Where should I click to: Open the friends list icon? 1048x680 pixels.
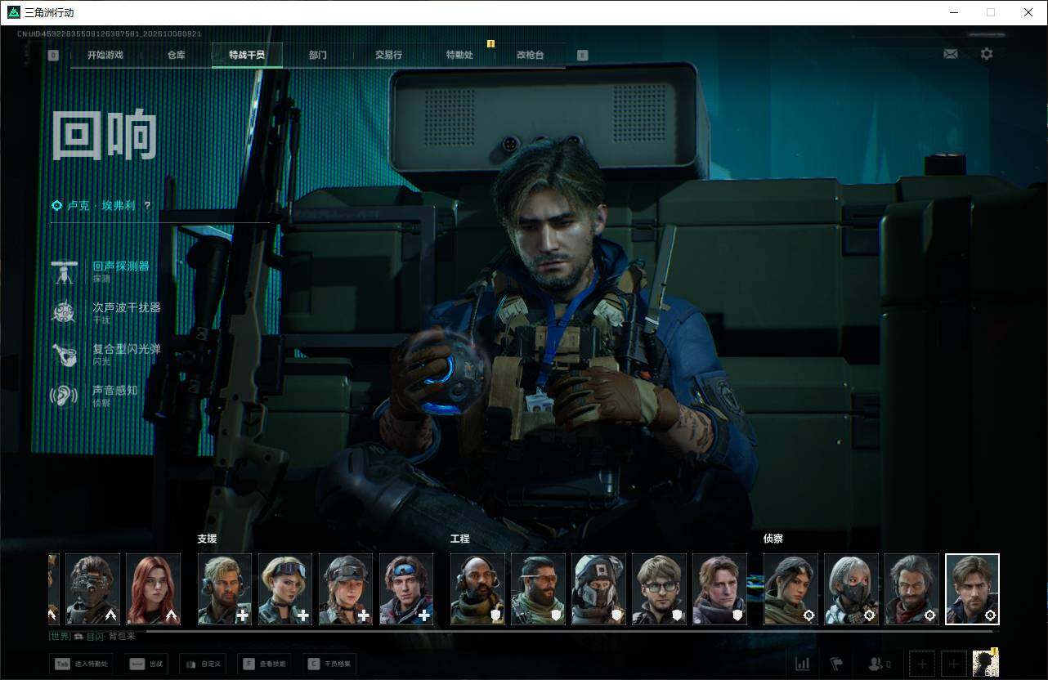[879, 664]
